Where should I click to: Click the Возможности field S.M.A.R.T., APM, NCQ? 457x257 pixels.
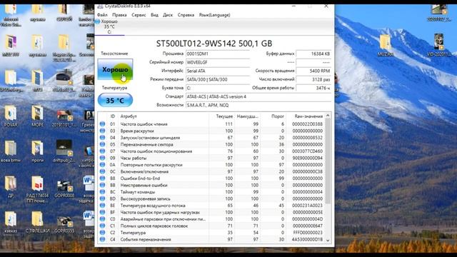258,105
